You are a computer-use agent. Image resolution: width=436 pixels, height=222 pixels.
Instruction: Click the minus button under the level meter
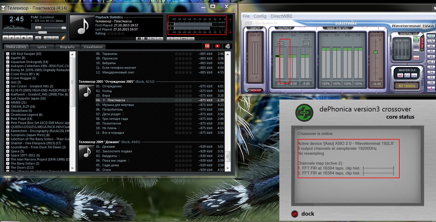tap(177, 39)
